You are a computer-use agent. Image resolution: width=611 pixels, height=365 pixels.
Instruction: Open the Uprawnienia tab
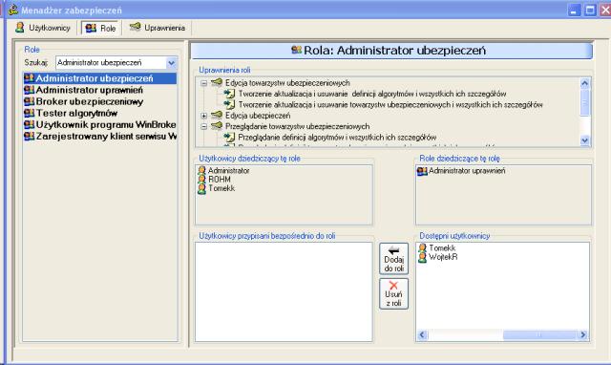(158, 28)
